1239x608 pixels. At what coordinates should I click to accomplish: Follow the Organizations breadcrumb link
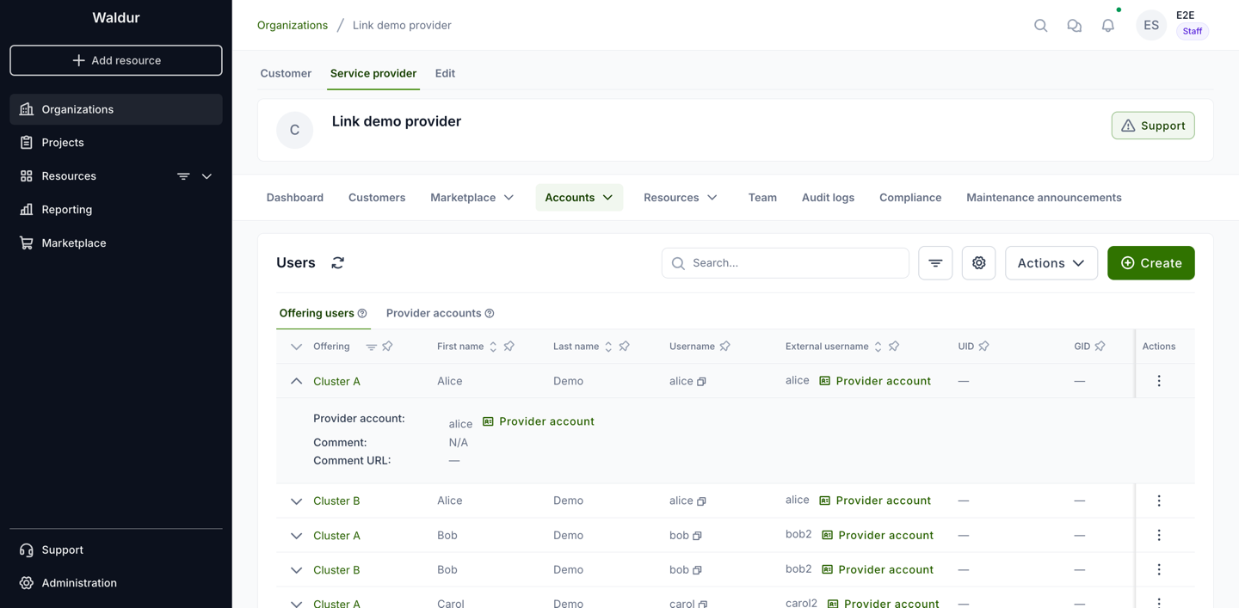click(x=293, y=25)
